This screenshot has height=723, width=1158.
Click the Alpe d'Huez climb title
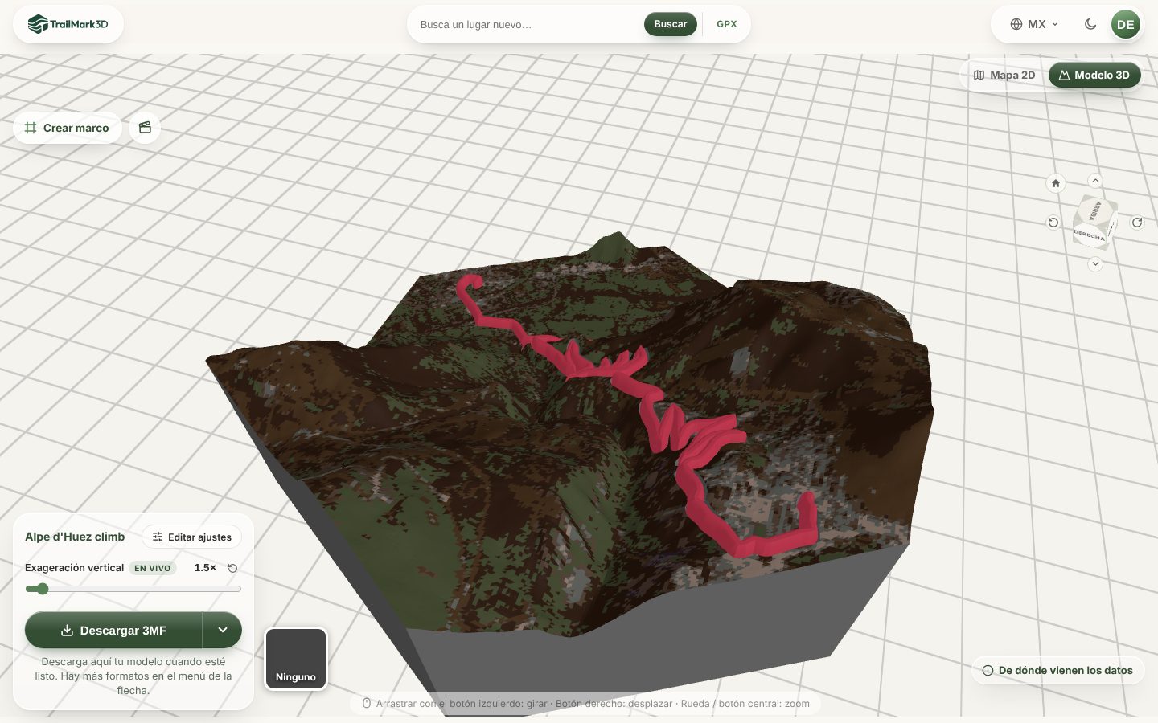pos(75,537)
